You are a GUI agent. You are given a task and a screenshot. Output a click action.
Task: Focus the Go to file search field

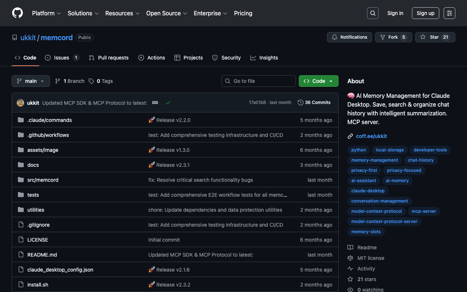click(x=258, y=81)
